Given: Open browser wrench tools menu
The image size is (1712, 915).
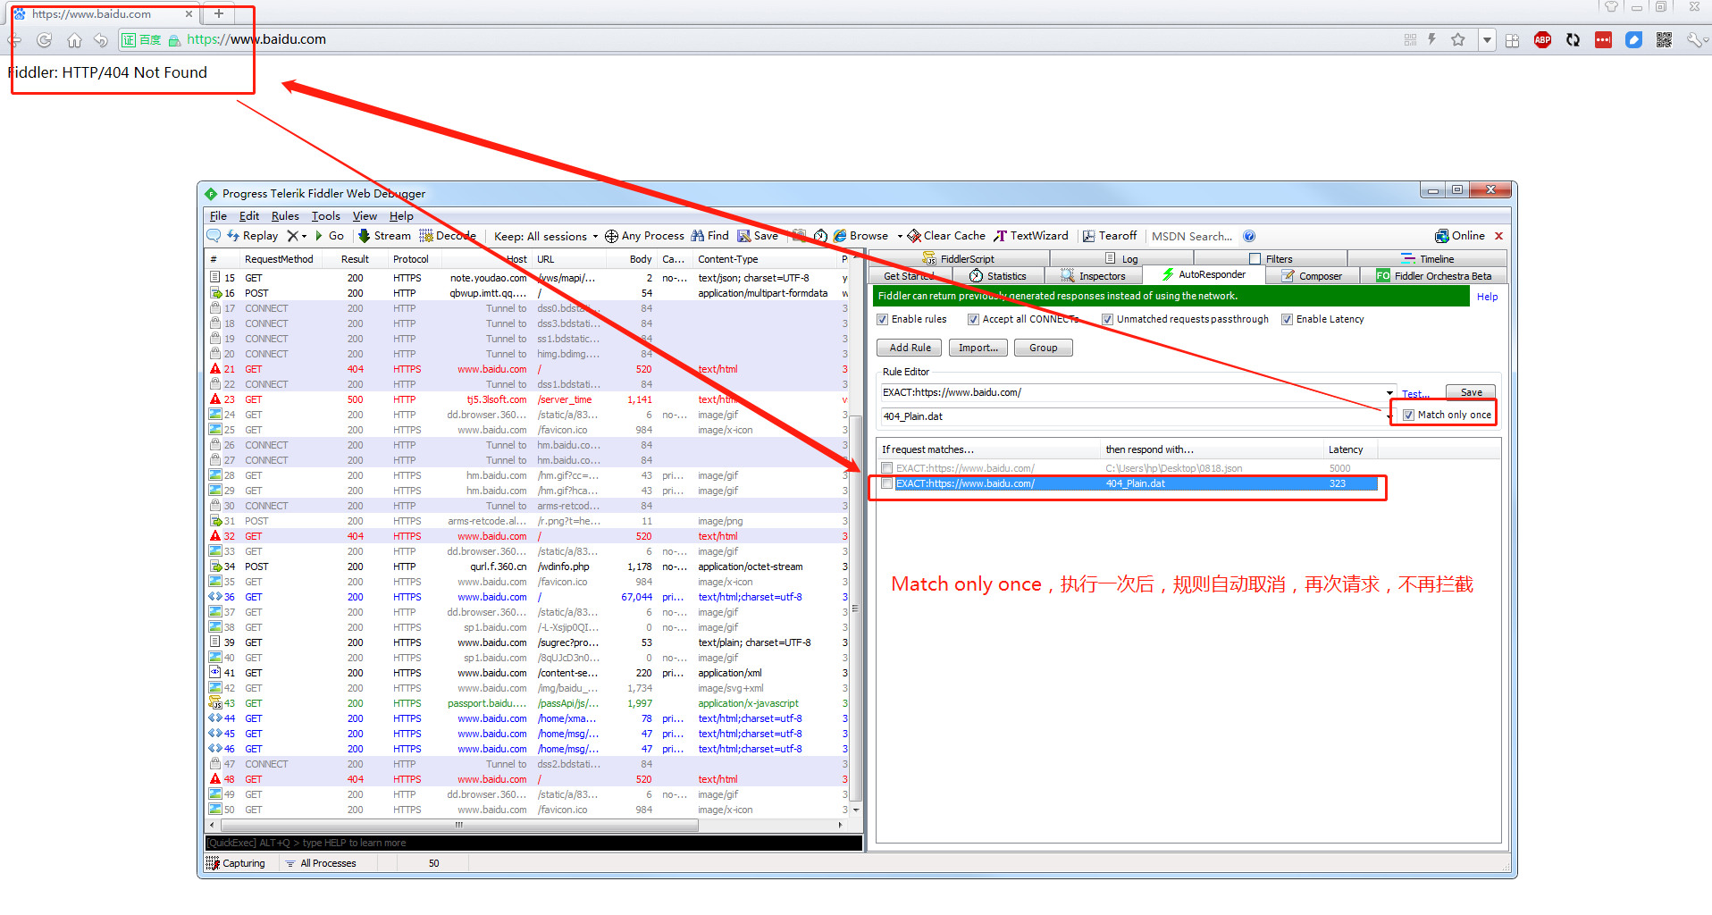Looking at the screenshot, I should [1694, 39].
